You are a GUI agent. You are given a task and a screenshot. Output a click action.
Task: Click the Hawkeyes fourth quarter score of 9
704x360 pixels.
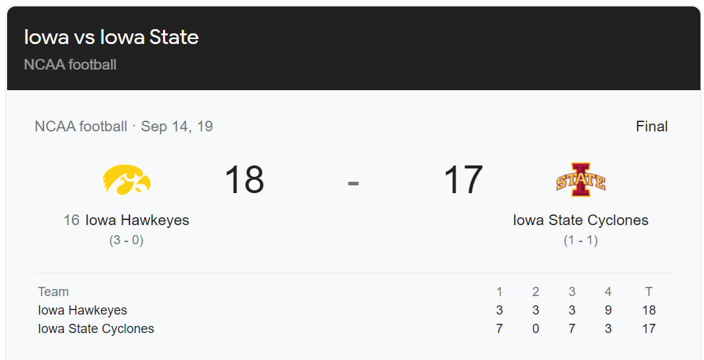point(608,310)
